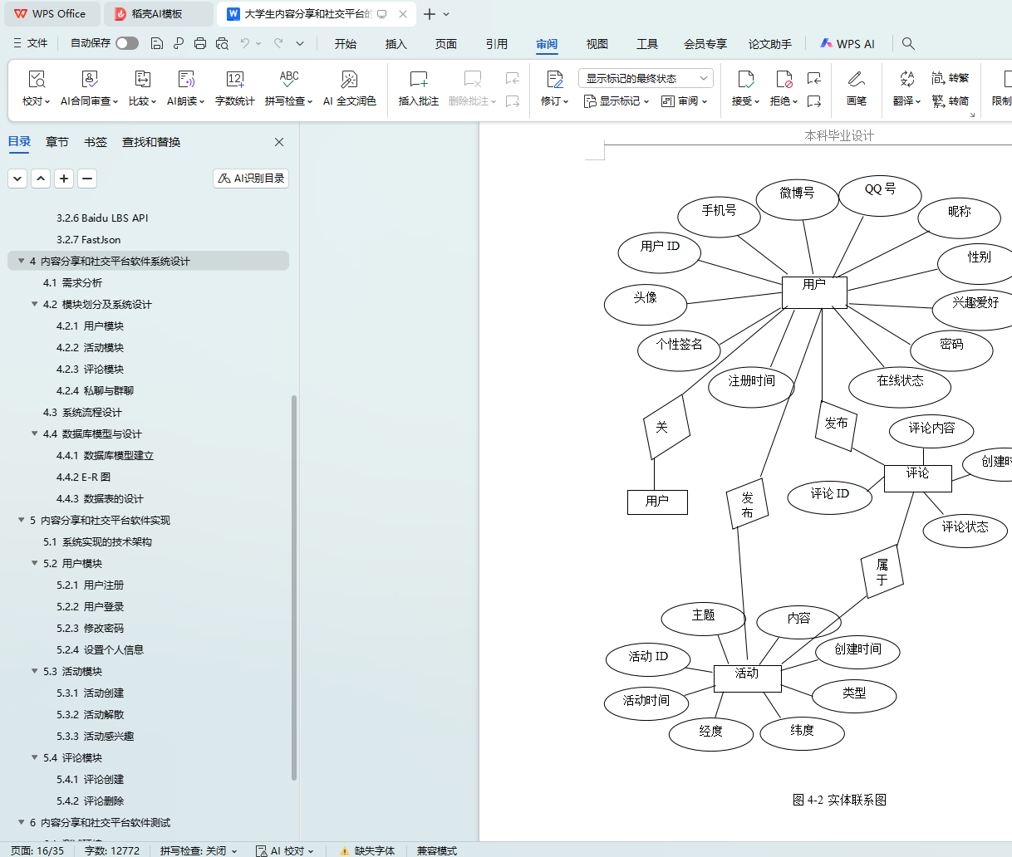Click the AI朗读 read-aloud icon

[x=185, y=80]
